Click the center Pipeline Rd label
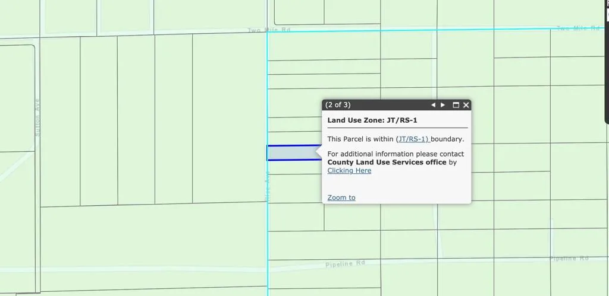 [345, 264]
